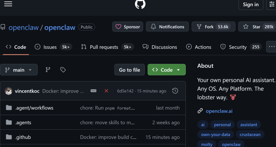Screen dimensions: 276x147
Task: Open Notifications subscription settings
Action: pyautogui.click(x=167, y=27)
